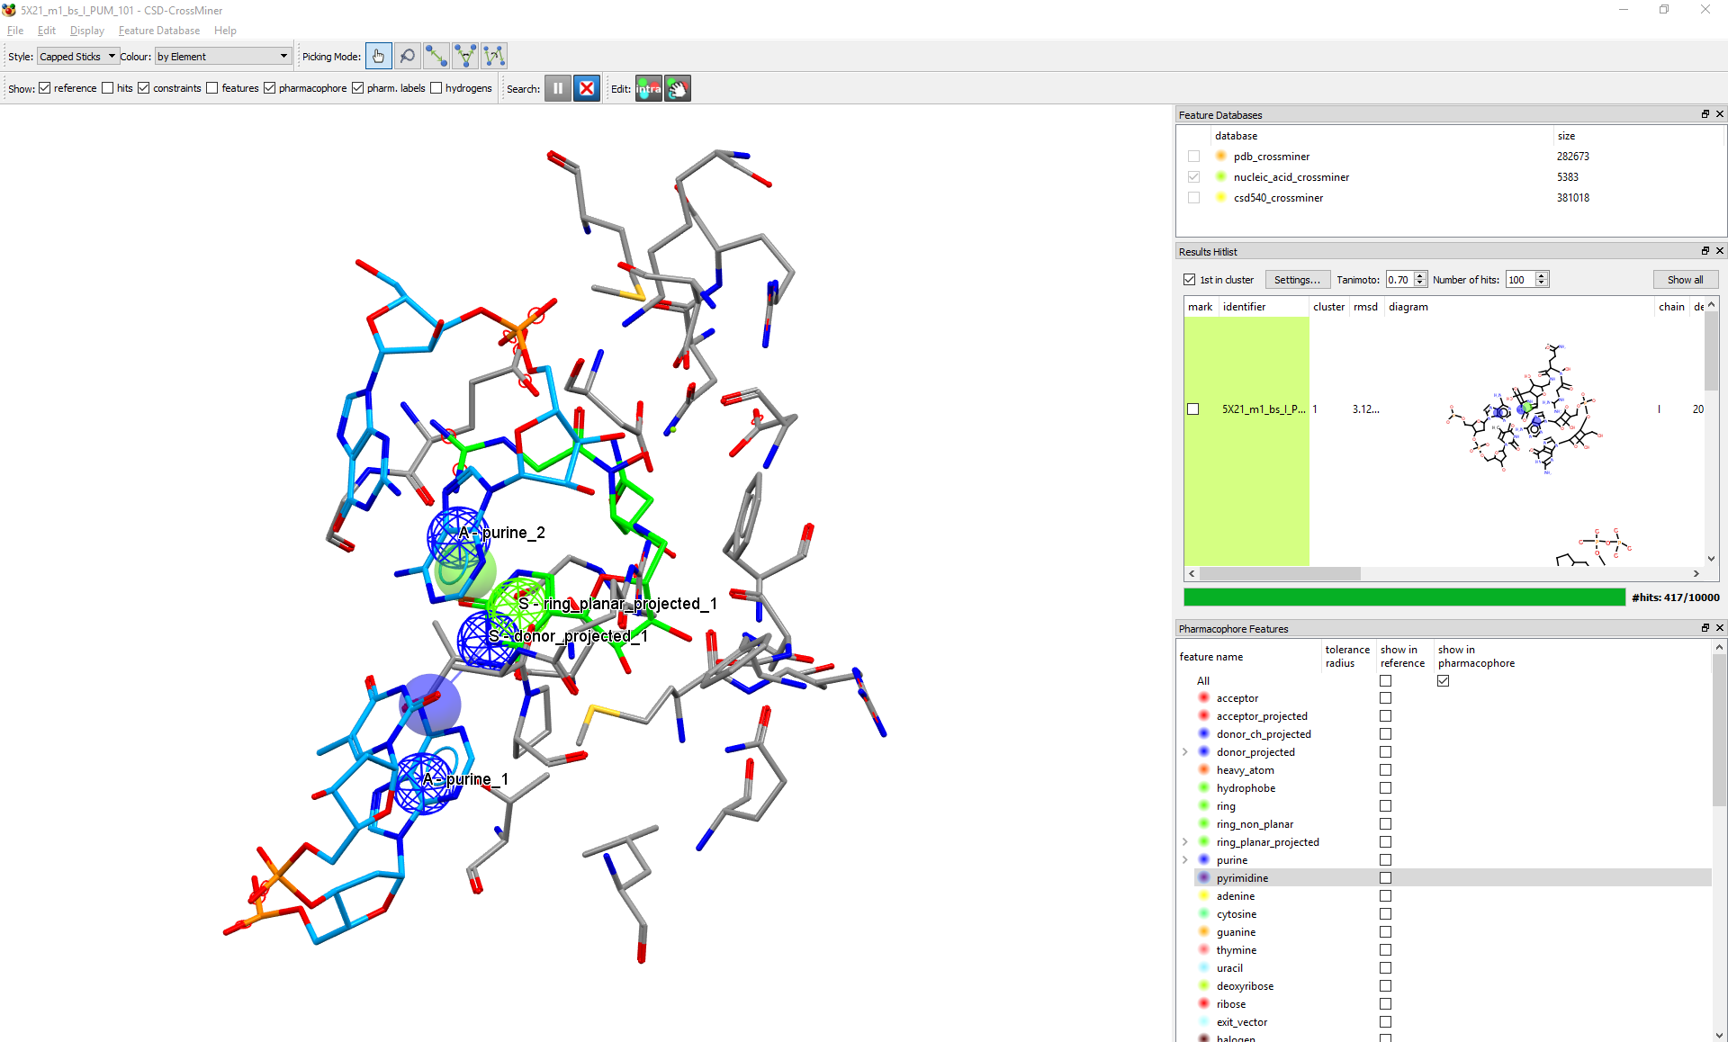The width and height of the screenshot is (1728, 1042).
Task: Activate the lasso selection picking mode
Action: pyautogui.click(x=408, y=57)
